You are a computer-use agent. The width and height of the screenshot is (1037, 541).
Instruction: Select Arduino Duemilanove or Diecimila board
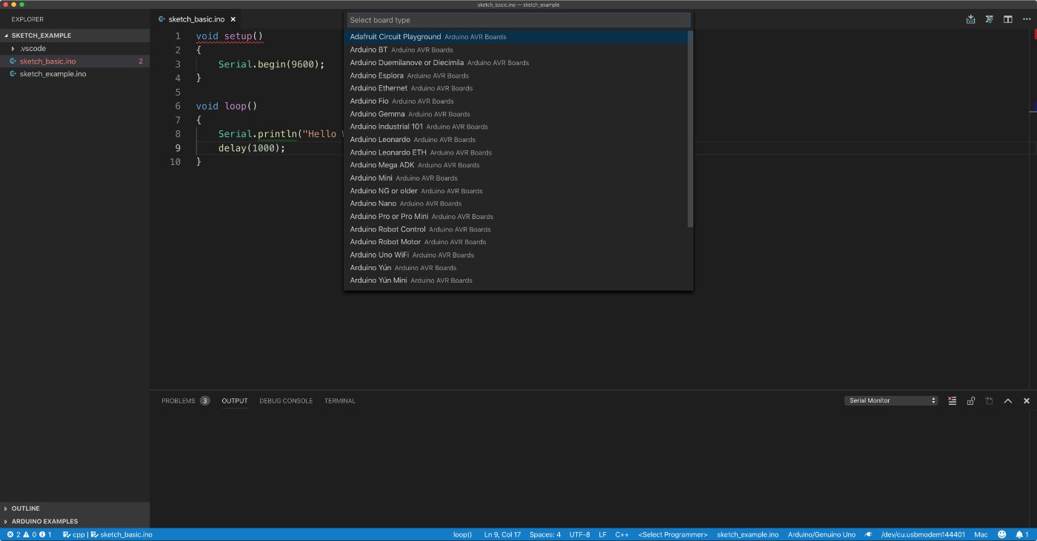point(516,62)
